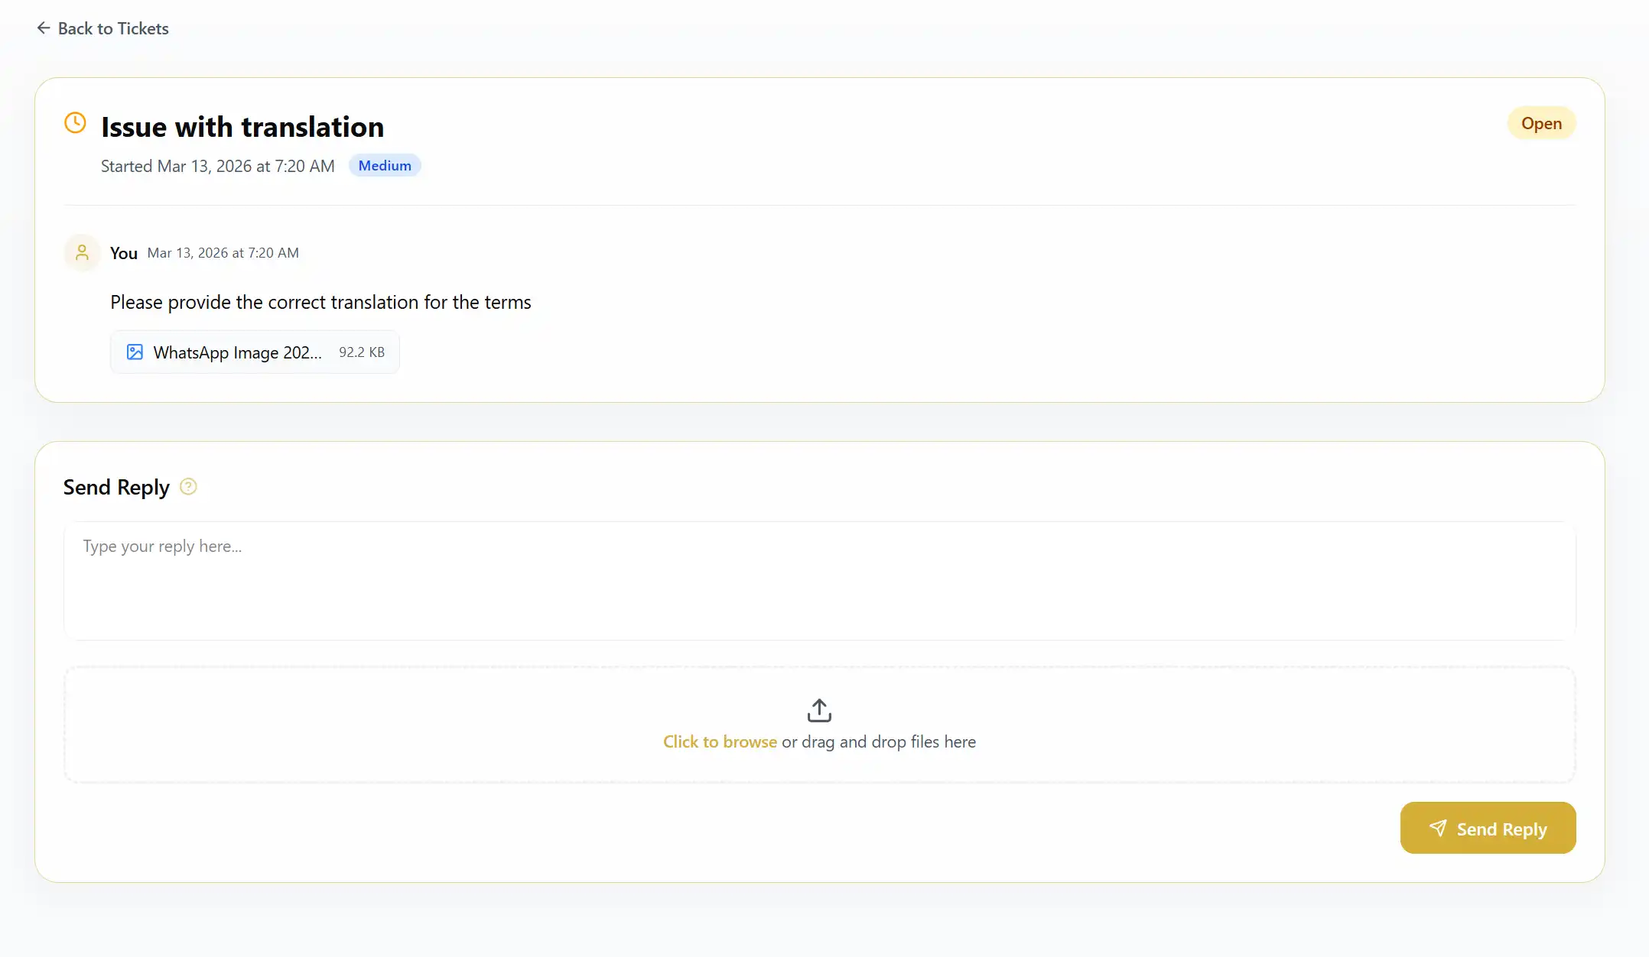
Task: Click the image icon on the WhatsApp attachment
Action: (135, 352)
